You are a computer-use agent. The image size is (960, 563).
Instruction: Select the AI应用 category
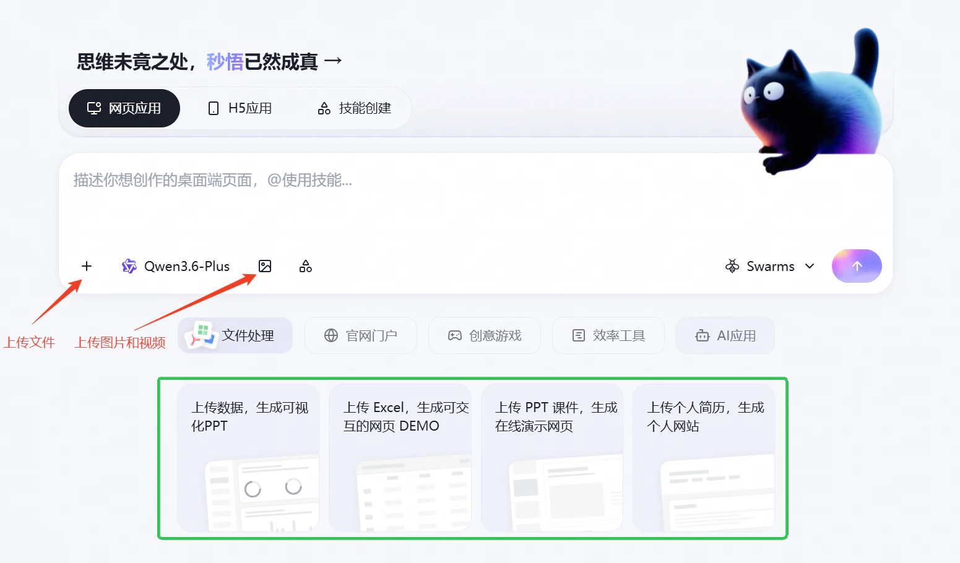725,335
